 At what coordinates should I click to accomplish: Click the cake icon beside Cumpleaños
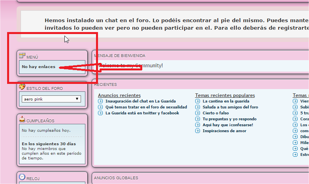click(22, 119)
